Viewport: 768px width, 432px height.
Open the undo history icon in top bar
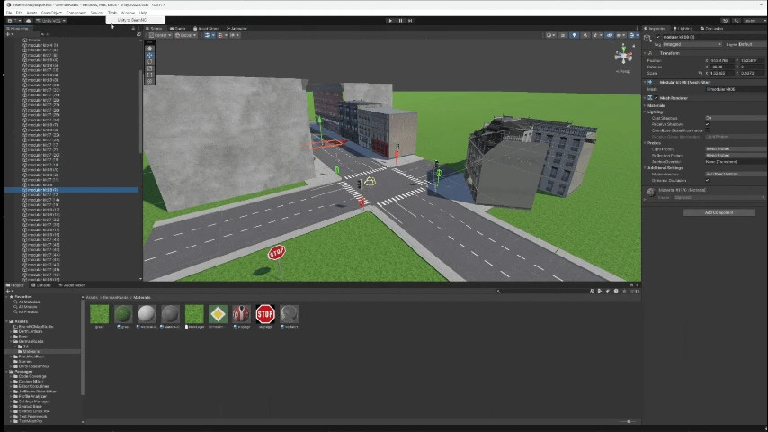725,21
